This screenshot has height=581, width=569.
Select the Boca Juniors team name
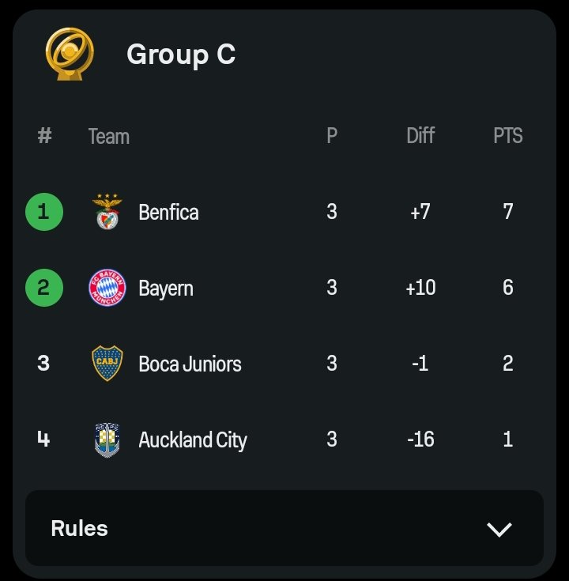pyautogui.click(x=190, y=364)
